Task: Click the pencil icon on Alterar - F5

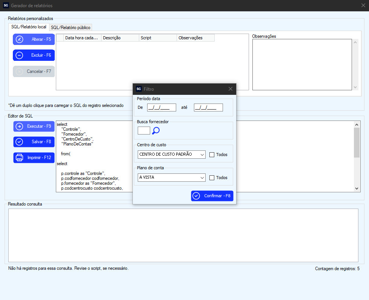Action: [20, 39]
